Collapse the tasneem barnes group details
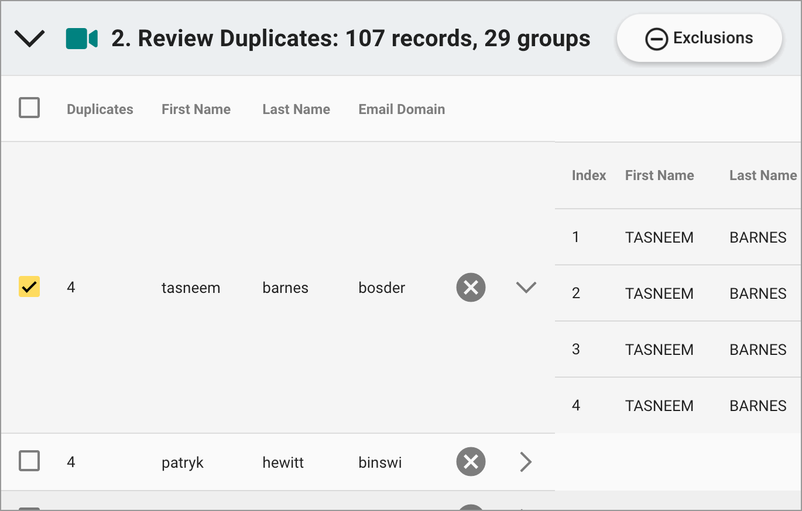Image resolution: width=802 pixels, height=511 pixels. point(526,287)
